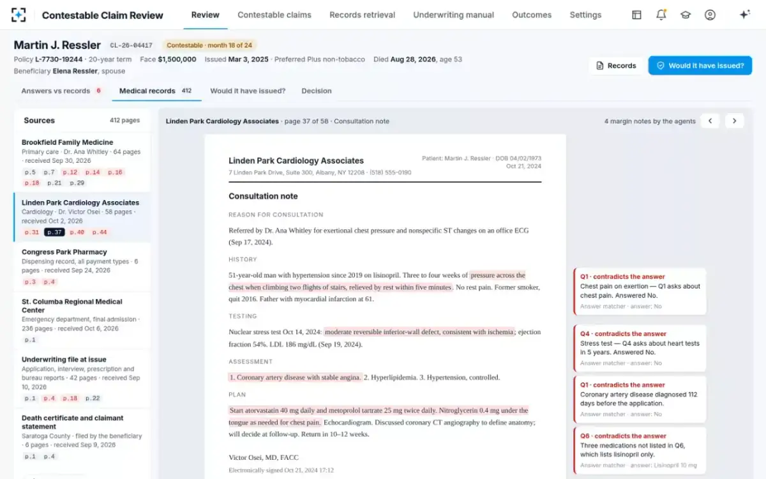The width and height of the screenshot is (766, 479).
Task: Jump to p.22 of Underwriting file at issue
Action: click(x=93, y=399)
